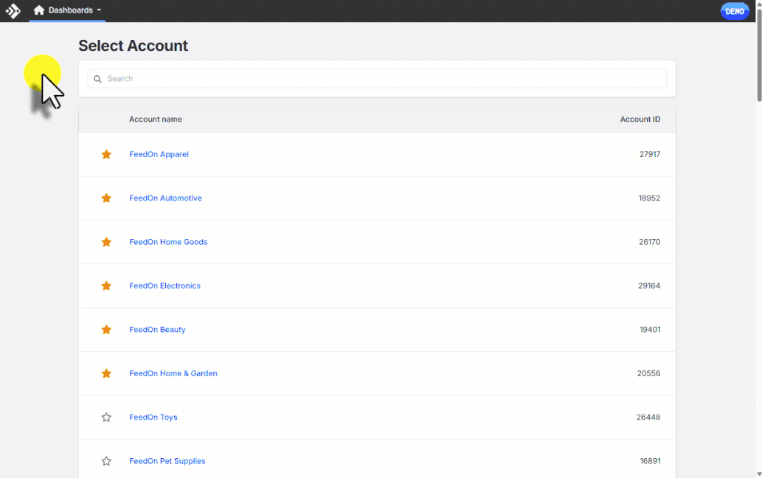Open FeedOn Electronics account
Screen dimensions: 762x478
tap(164, 285)
